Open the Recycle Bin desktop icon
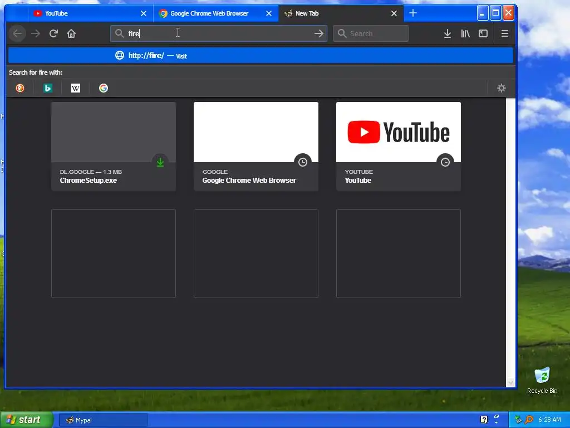 pyautogui.click(x=542, y=380)
